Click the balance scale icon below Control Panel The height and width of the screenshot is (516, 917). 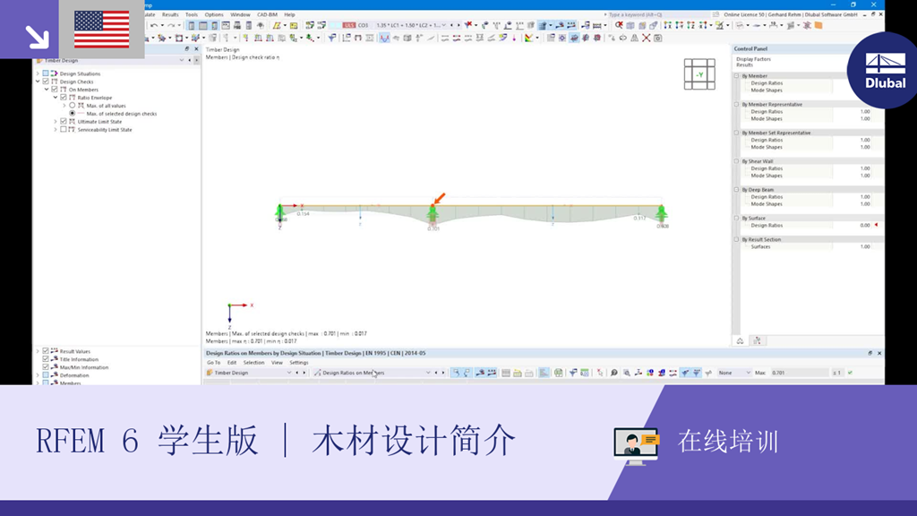[x=740, y=340]
